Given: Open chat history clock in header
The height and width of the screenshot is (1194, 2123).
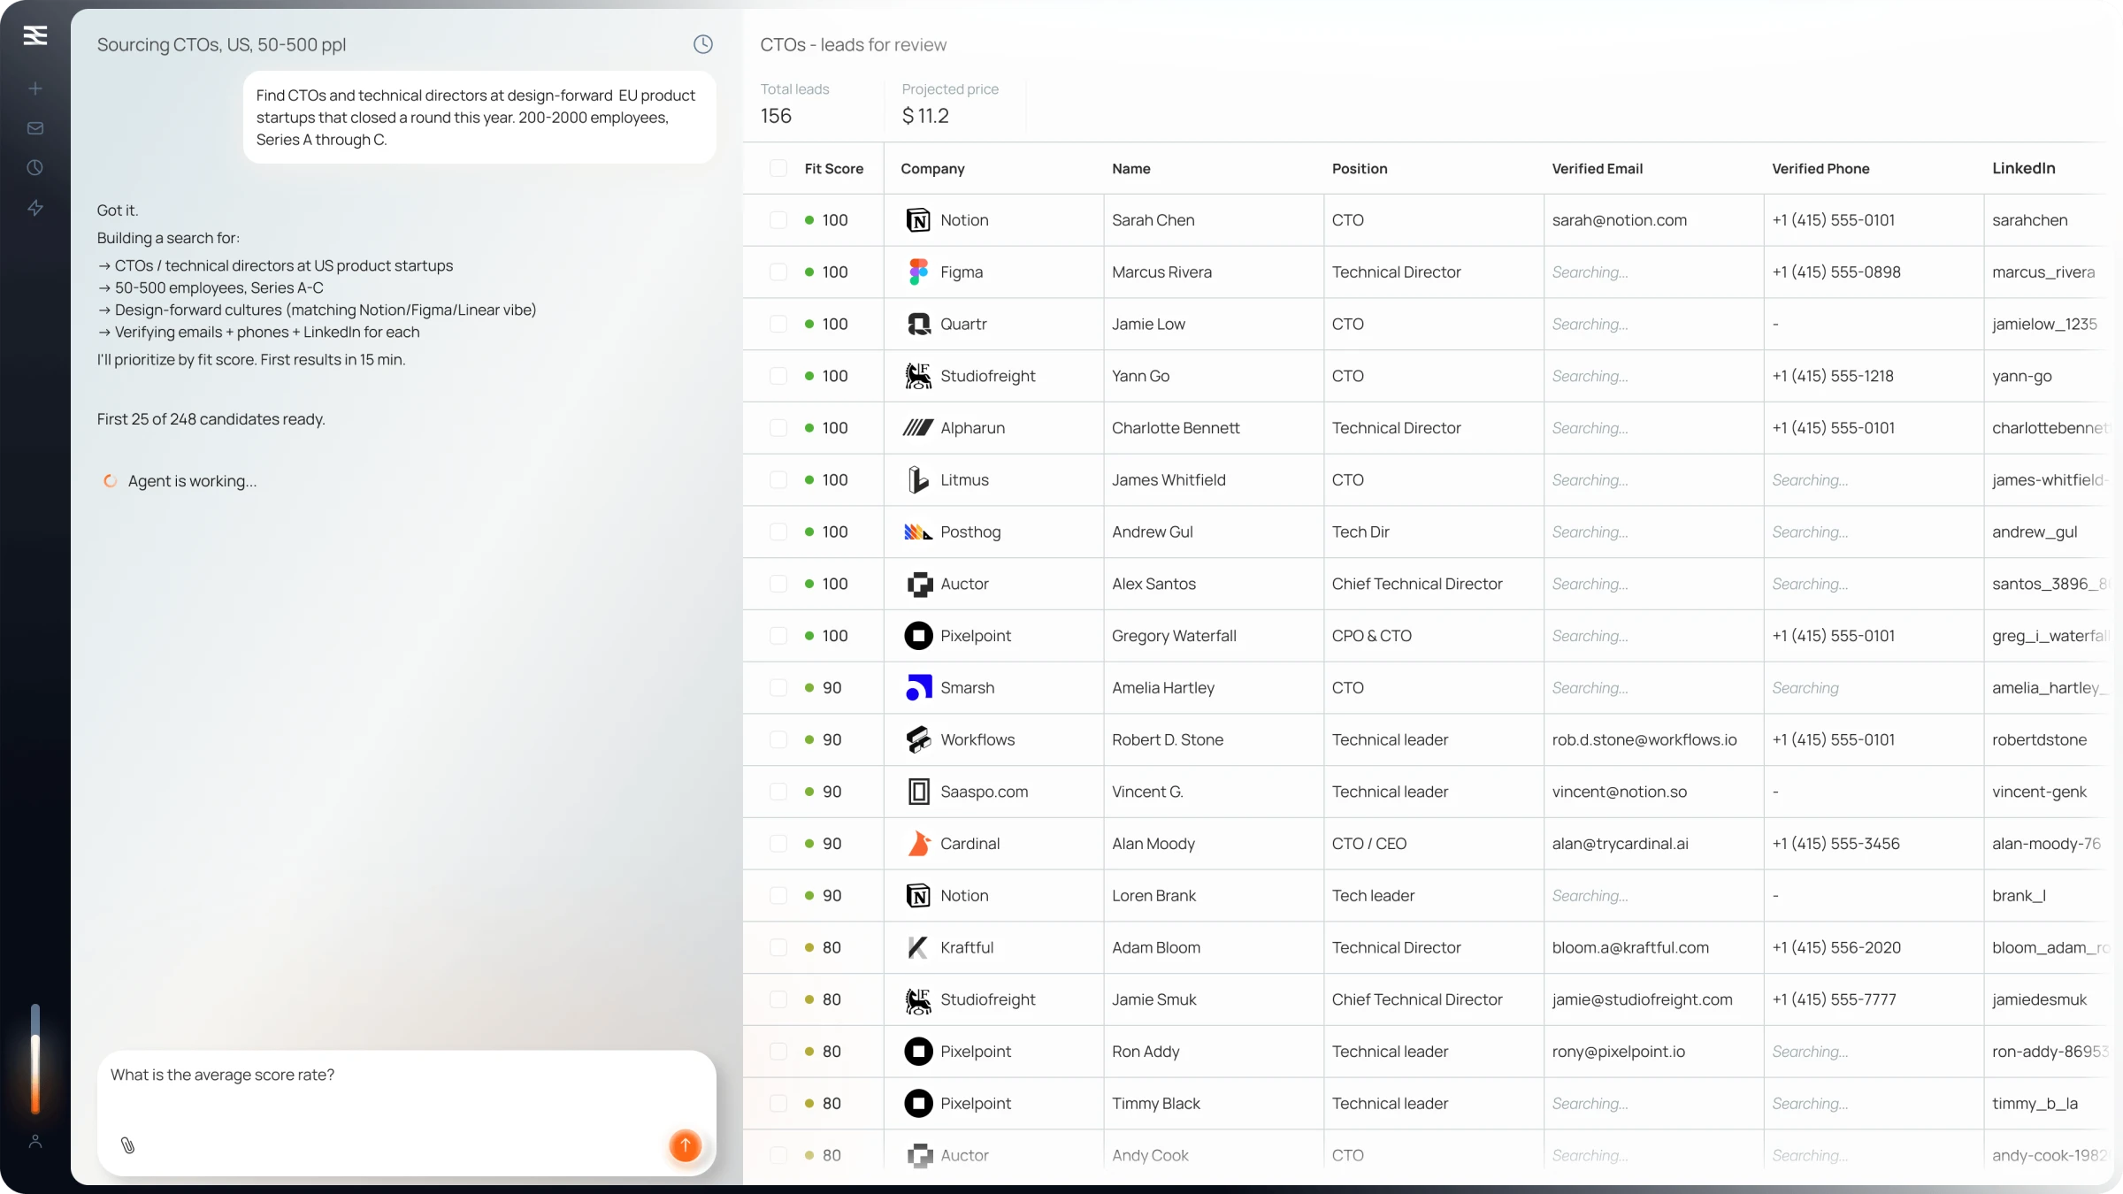Looking at the screenshot, I should [703, 44].
